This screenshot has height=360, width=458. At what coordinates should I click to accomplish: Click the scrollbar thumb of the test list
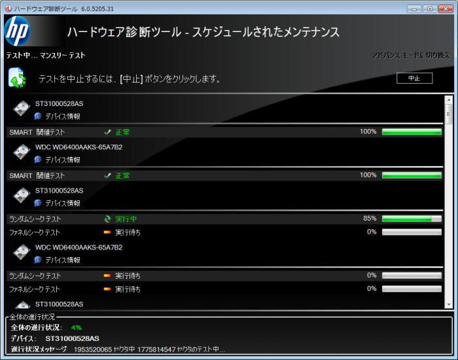[x=449, y=115]
